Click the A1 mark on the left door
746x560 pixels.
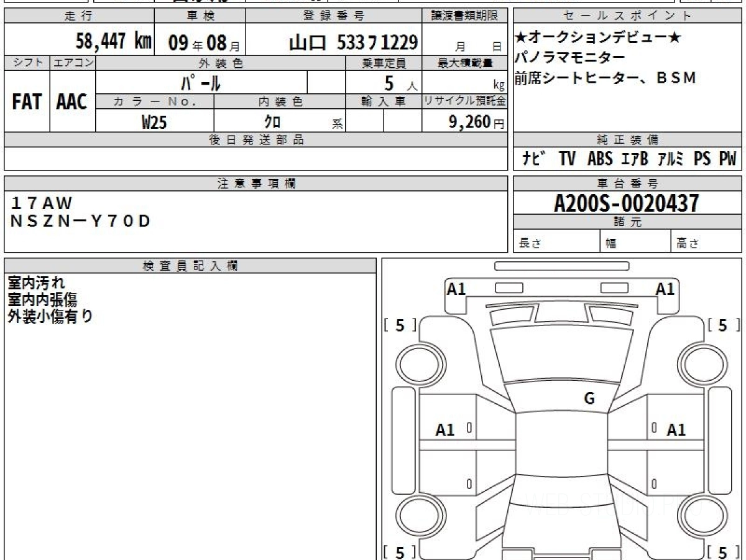[x=445, y=429]
